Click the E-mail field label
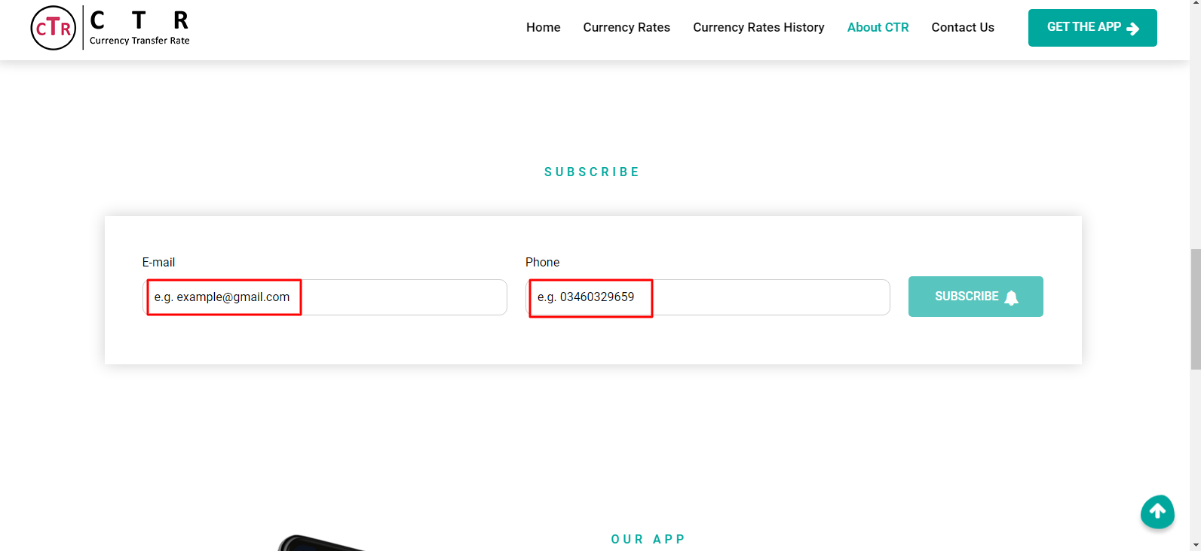The height and width of the screenshot is (551, 1201). pos(158,263)
